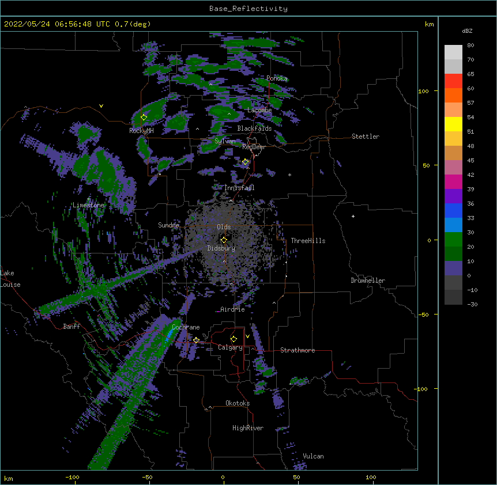
Task: Pick the orange 57-60 dBZ legend swatch
Action: [x=453, y=95]
